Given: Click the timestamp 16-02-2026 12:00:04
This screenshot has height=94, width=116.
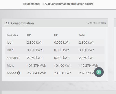Looking at the screenshot, I should (96, 23).
